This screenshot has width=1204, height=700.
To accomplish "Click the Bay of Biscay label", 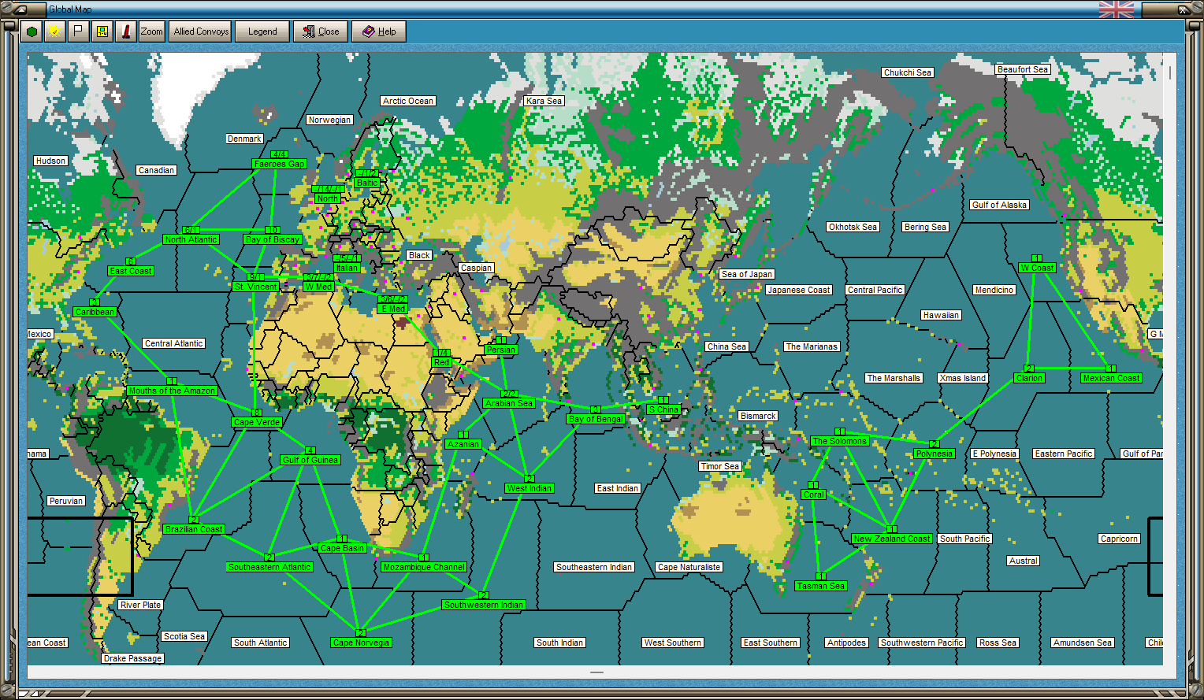I will (x=273, y=239).
